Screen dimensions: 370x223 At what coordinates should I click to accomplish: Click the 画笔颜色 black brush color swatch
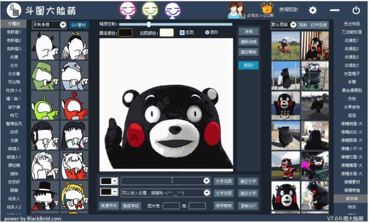point(125,33)
